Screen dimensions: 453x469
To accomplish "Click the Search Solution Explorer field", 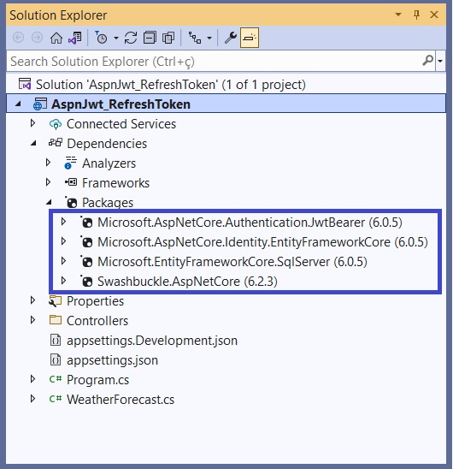I will [214, 62].
